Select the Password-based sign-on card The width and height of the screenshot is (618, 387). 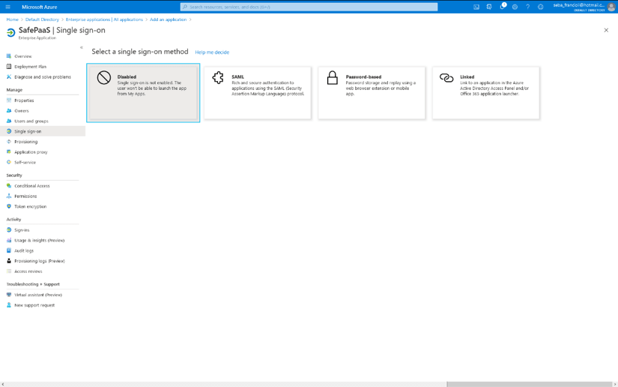tap(372, 93)
